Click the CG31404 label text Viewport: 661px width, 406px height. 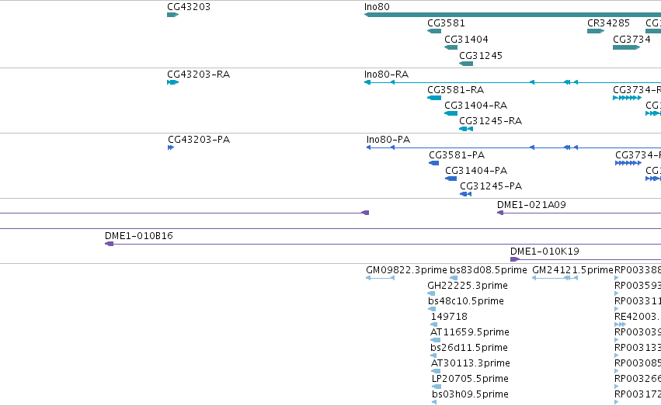466,40
